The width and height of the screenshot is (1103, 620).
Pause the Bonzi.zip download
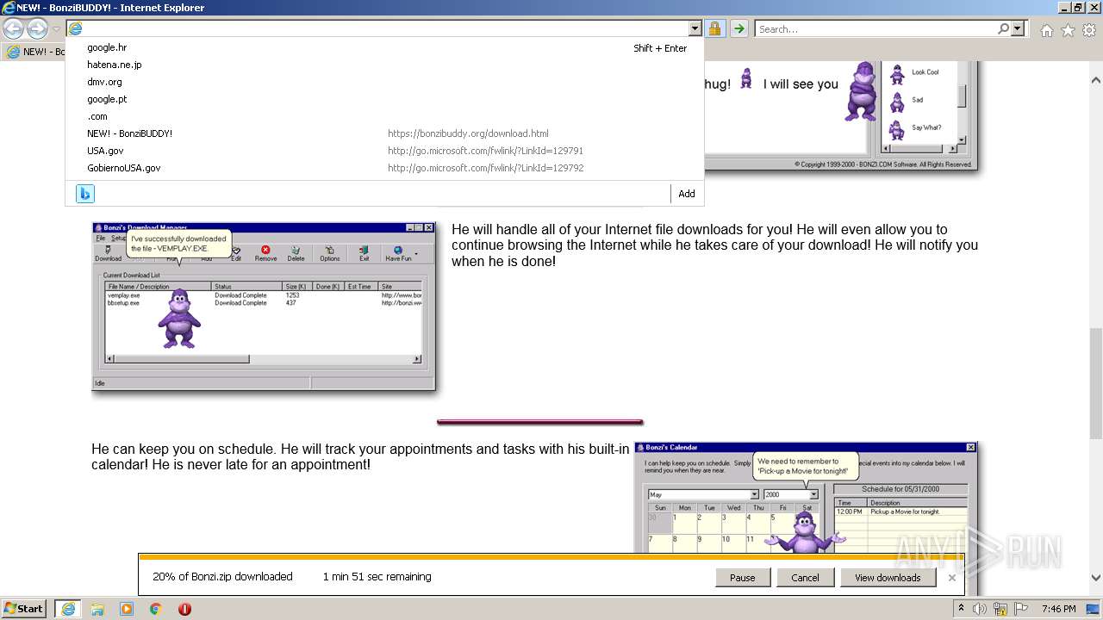[742, 578]
